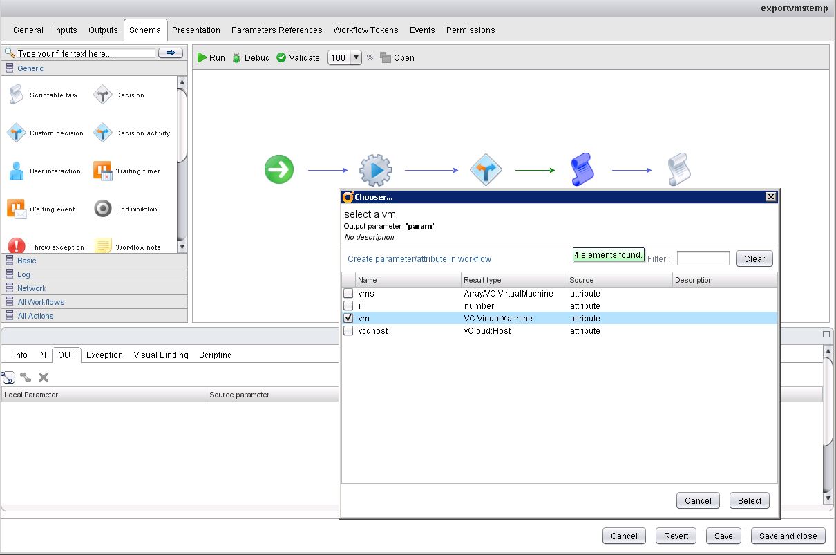Screen dimensions: 836x555
Task: Open the Scripting tab
Action: 215,355
